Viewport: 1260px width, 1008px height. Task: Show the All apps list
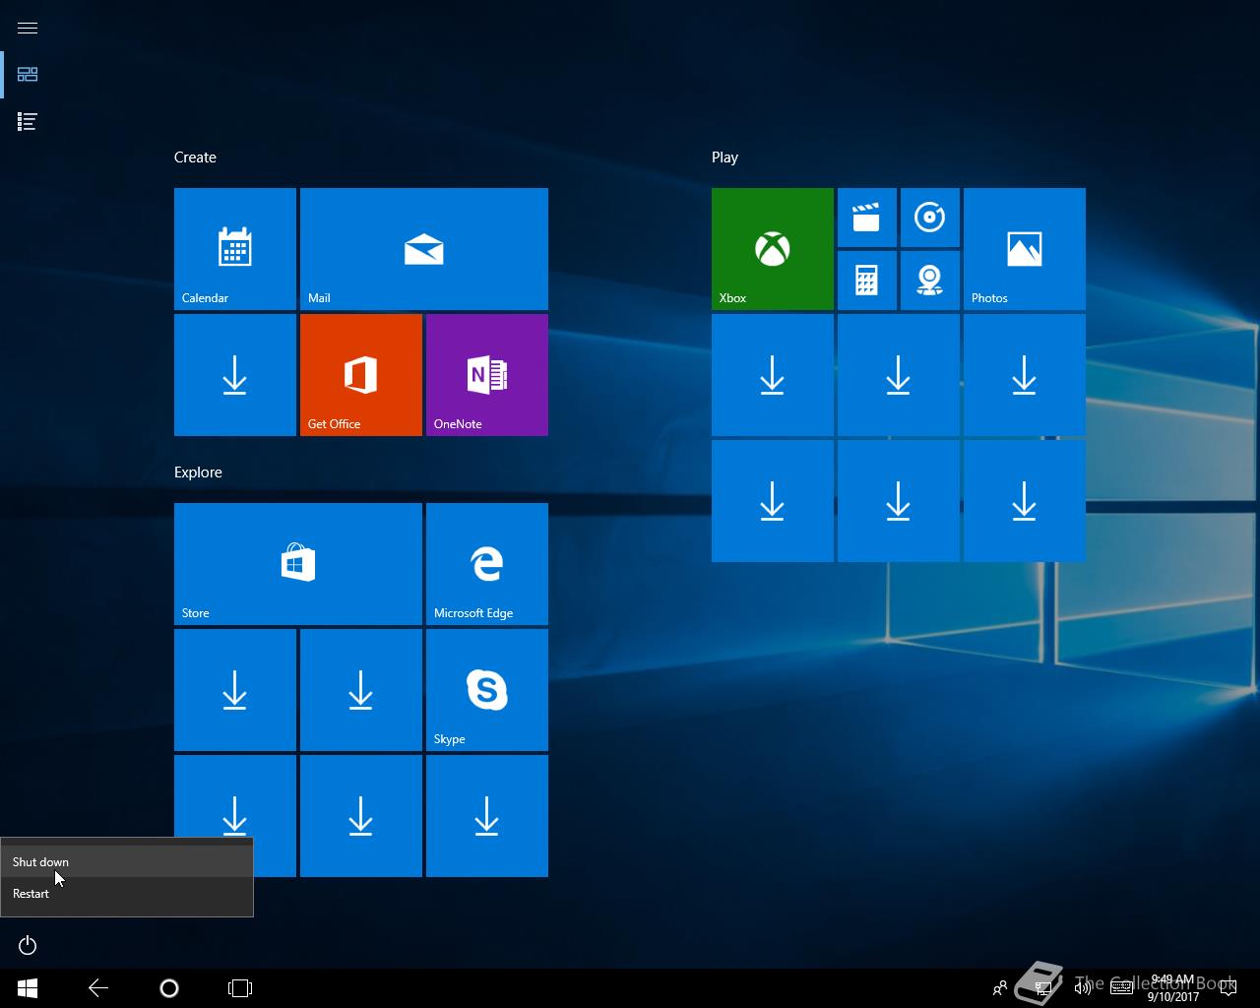click(x=28, y=121)
